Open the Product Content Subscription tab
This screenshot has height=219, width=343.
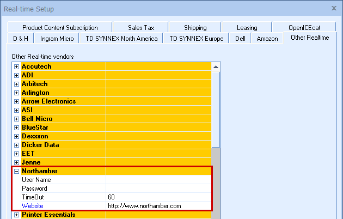click(x=60, y=28)
